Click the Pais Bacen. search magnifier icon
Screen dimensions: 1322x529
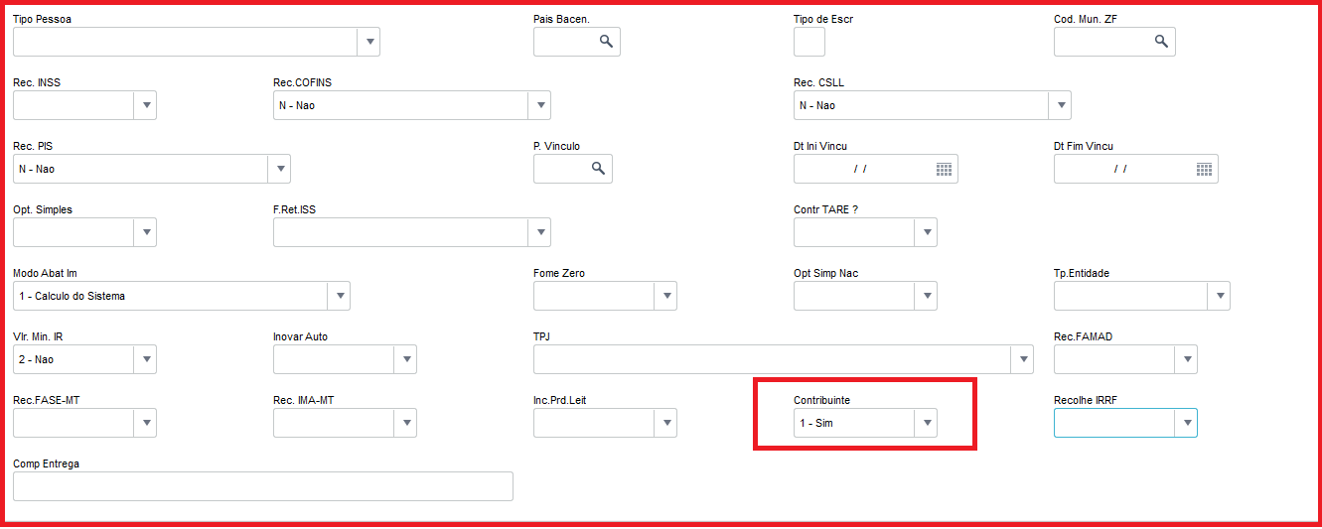point(606,42)
